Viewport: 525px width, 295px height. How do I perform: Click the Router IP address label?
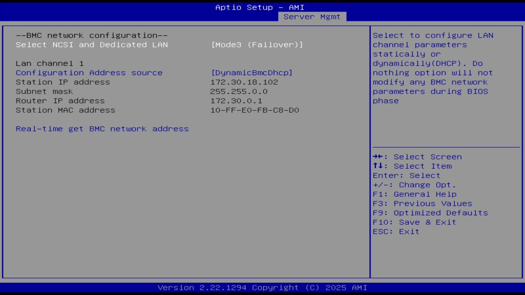[x=60, y=101]
